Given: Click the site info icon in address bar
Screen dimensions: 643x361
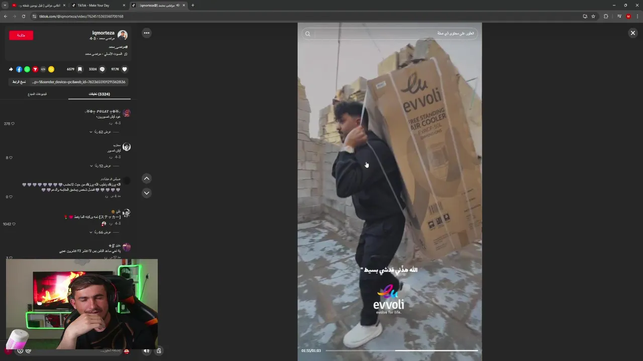Looking at the screenshot, I should 34,16.
